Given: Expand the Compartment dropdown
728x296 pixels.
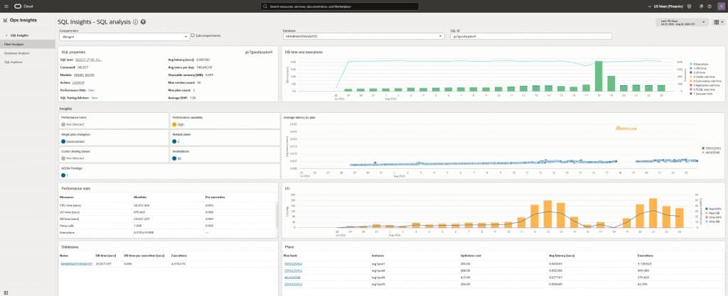Looking at the screenshot, I should [124, 36].
